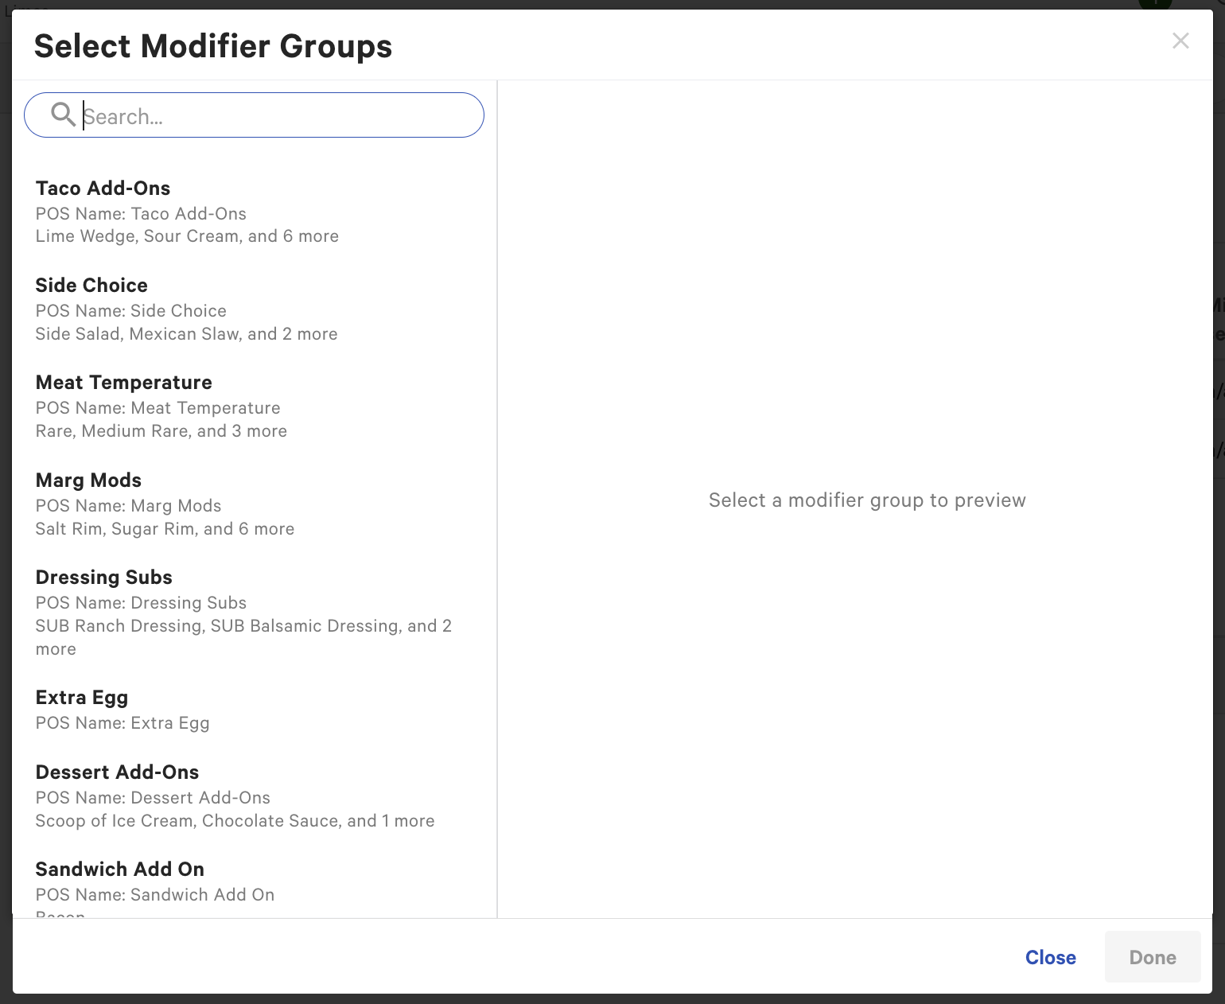Click the search magnifier icon
Image resolution: width=1225 pixels, height=1004 pixels.
(64, 115)
